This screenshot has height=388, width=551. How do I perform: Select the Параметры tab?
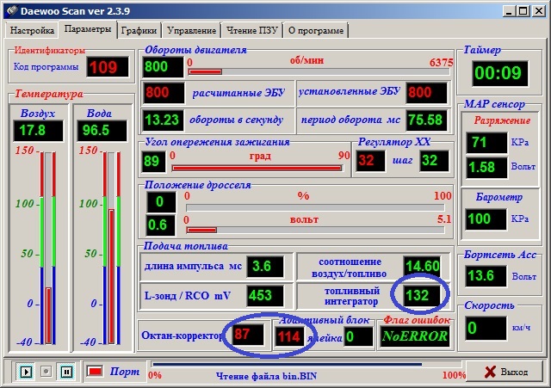88,29
